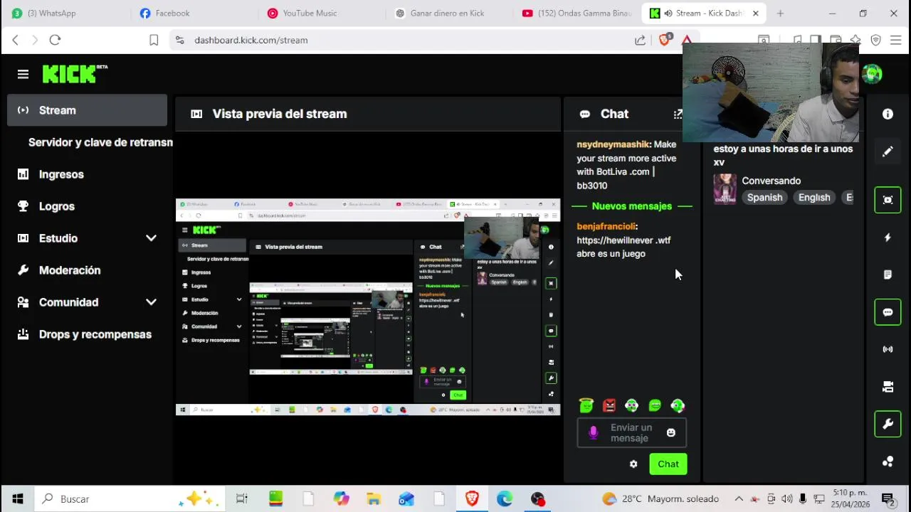Open Servidor y clave de retransmisión
Image resolution: width=911 pixels, height=512 pixels.
tap(100, 142)
